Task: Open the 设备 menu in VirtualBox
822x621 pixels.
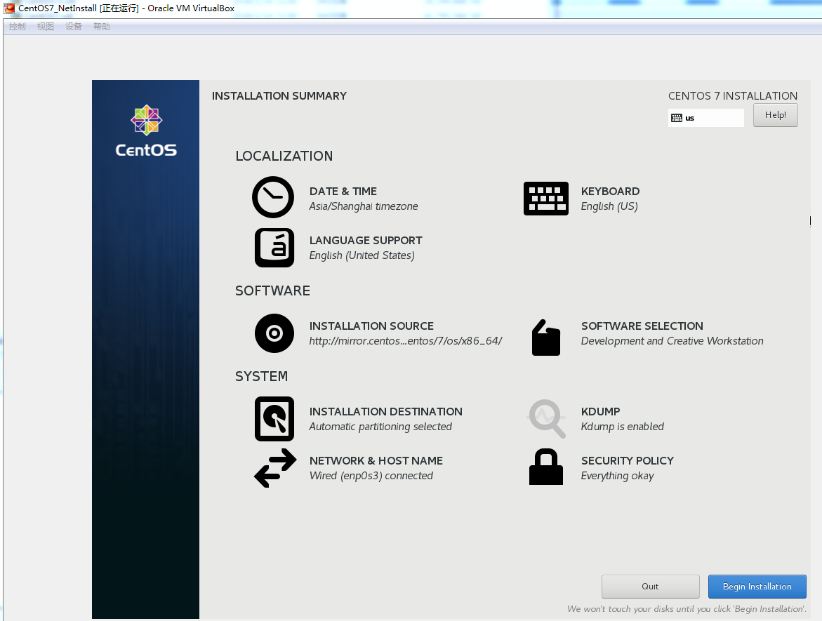Action: click(72, 26)
